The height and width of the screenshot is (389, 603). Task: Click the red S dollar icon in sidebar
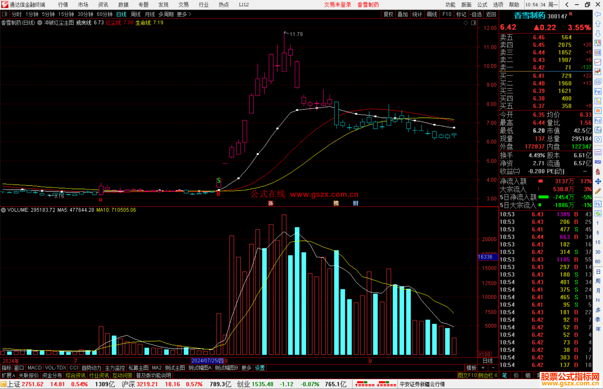point(598,172)
